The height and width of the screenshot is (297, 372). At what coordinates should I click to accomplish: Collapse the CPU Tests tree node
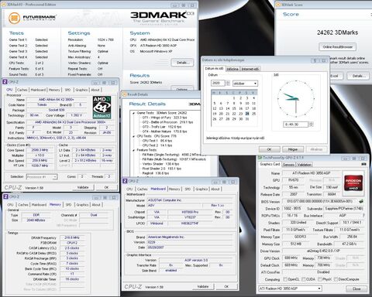[x=133, y=136]
